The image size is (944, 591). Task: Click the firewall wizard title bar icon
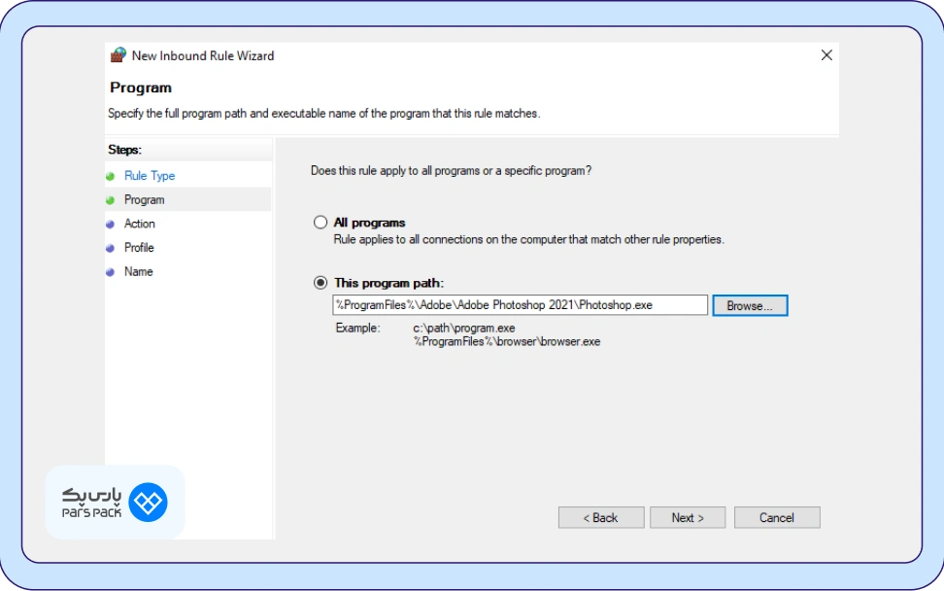click(x=118, y=55)
